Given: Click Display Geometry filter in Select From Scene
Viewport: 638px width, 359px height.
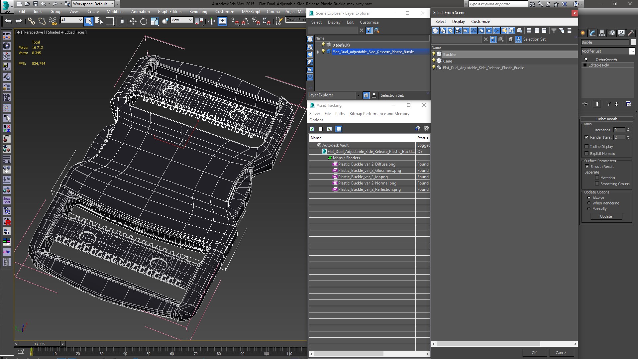Looking at the screenshot, I should click(435, 31).
